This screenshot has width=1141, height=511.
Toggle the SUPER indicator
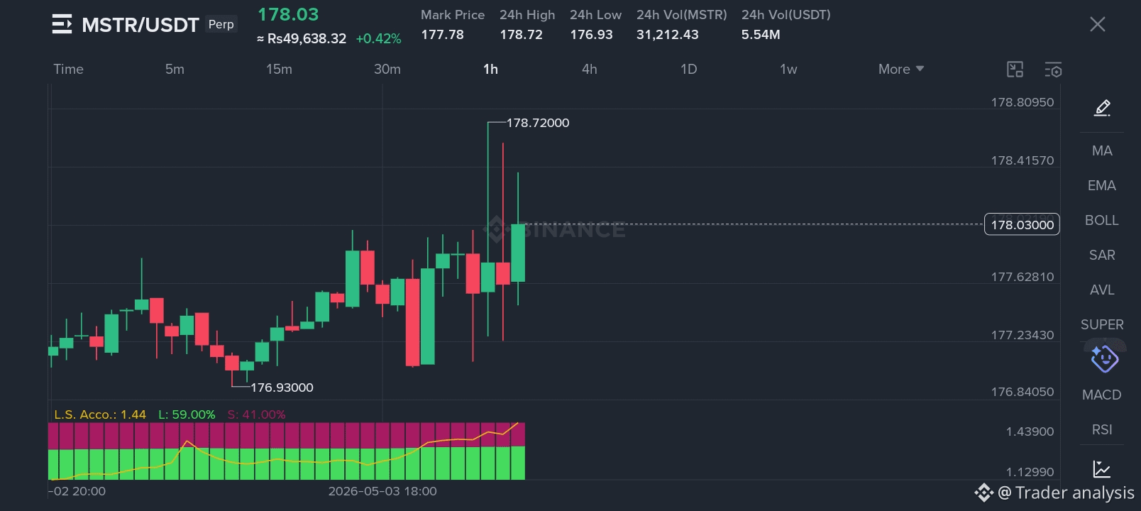click(x=1102, y=324)
